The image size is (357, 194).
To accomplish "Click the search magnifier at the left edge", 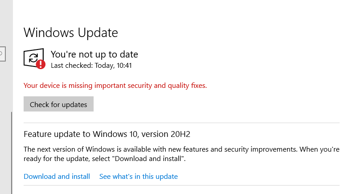I will click(x=1, y=54).
